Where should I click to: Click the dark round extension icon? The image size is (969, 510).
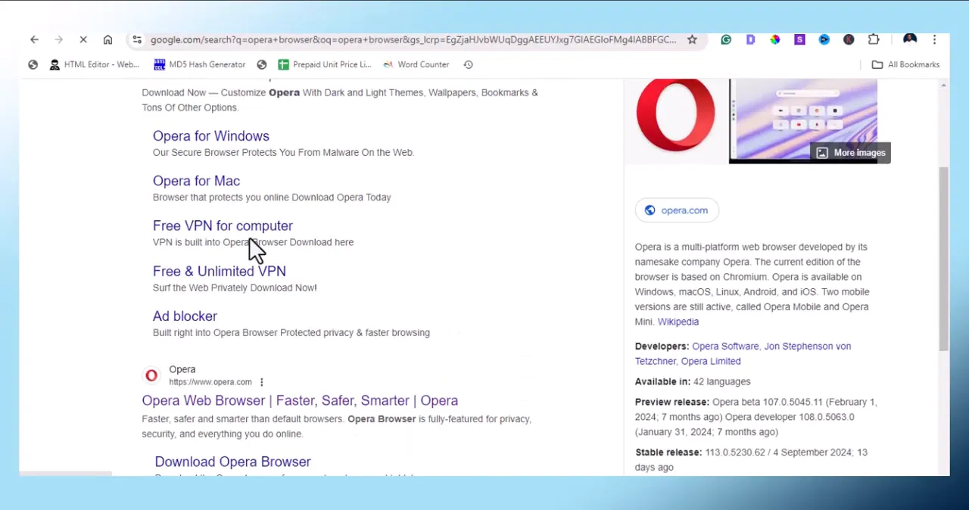click(849, 39)
